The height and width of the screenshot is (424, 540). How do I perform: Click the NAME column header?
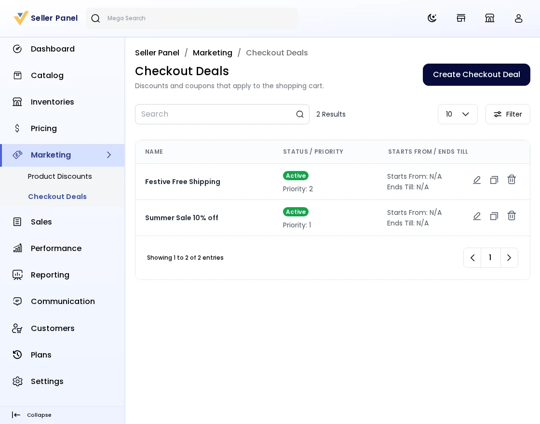tap(154, 152)
